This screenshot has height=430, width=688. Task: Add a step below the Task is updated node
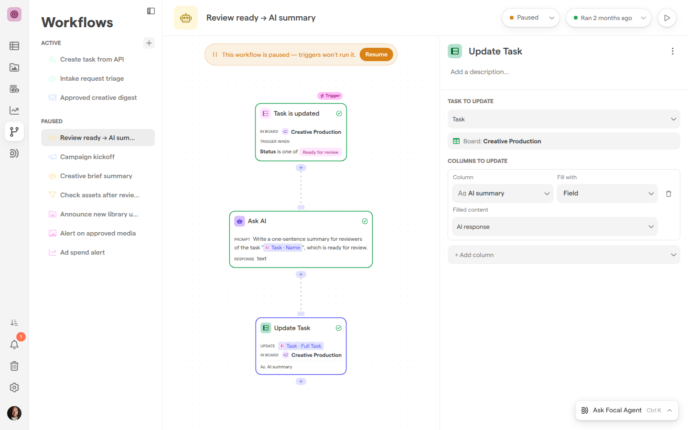pos(301,168)
